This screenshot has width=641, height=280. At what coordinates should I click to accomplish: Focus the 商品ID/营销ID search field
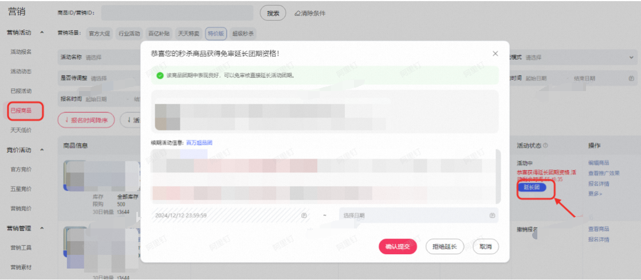[177, 13]
